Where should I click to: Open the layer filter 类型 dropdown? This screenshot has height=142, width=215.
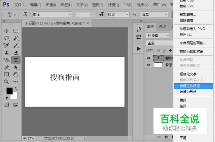coord(158,35)
